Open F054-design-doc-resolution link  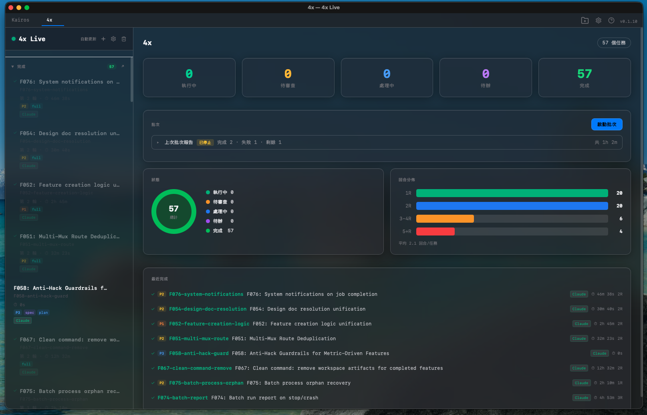pyautogui.click(x=208, y=309)
